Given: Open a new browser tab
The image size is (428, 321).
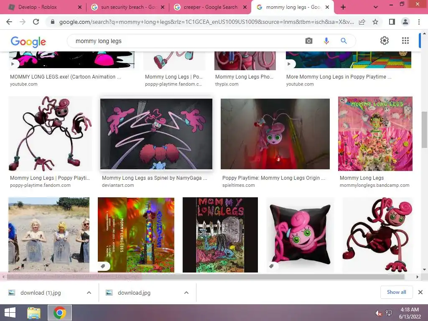Looking at the screenshot, I should pyautogui.click(x=343, y=8).
